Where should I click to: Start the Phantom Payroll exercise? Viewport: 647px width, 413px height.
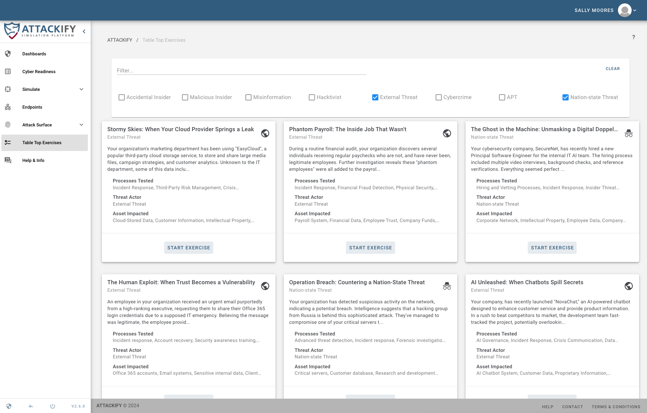tap(370, 248)
